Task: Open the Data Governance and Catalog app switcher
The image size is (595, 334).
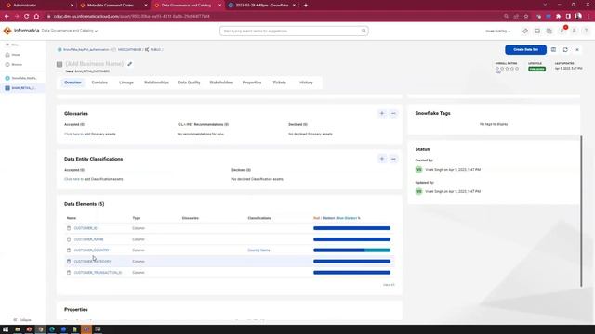Action: [70, 31]
